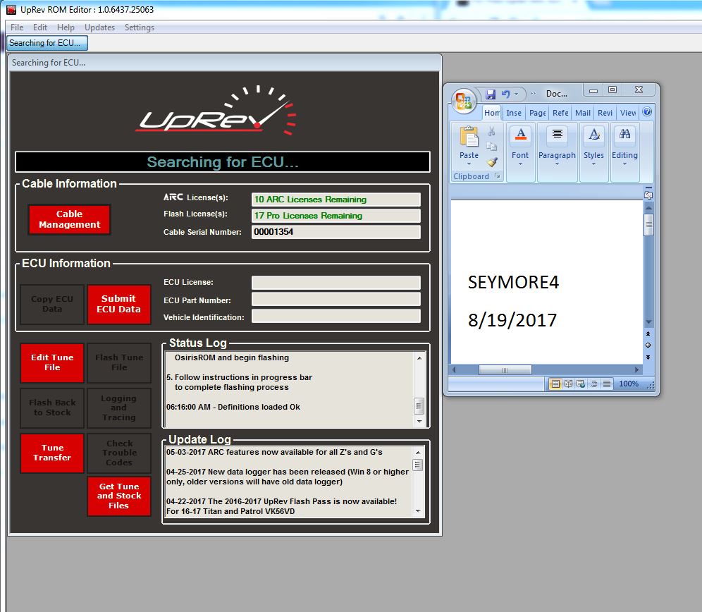The image size is (702, 612).
Task: Click the Office button in Word
Action: pos(463,100)
